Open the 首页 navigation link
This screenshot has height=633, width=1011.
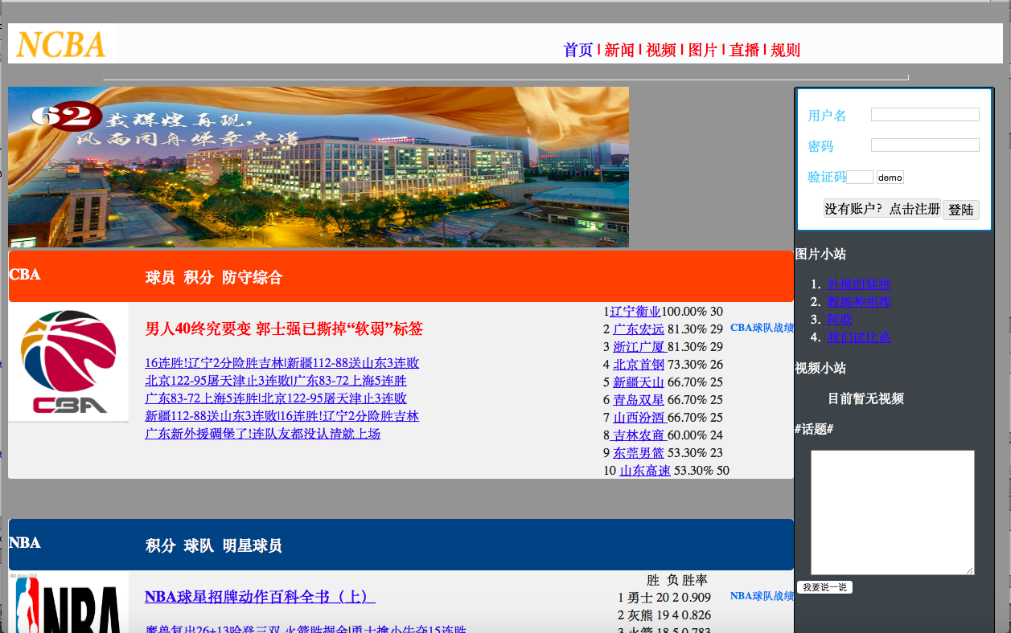pyautogui.click(x=577, y=50)
